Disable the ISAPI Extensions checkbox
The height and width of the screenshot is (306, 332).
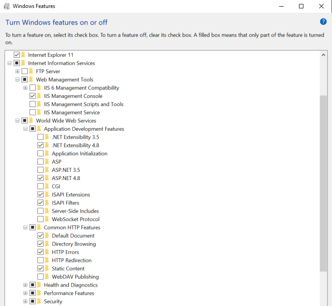[41, 195]
